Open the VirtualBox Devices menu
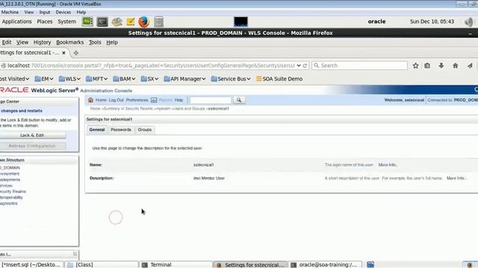This screenshot has height=268, width=478. click(x=63, y=12)
